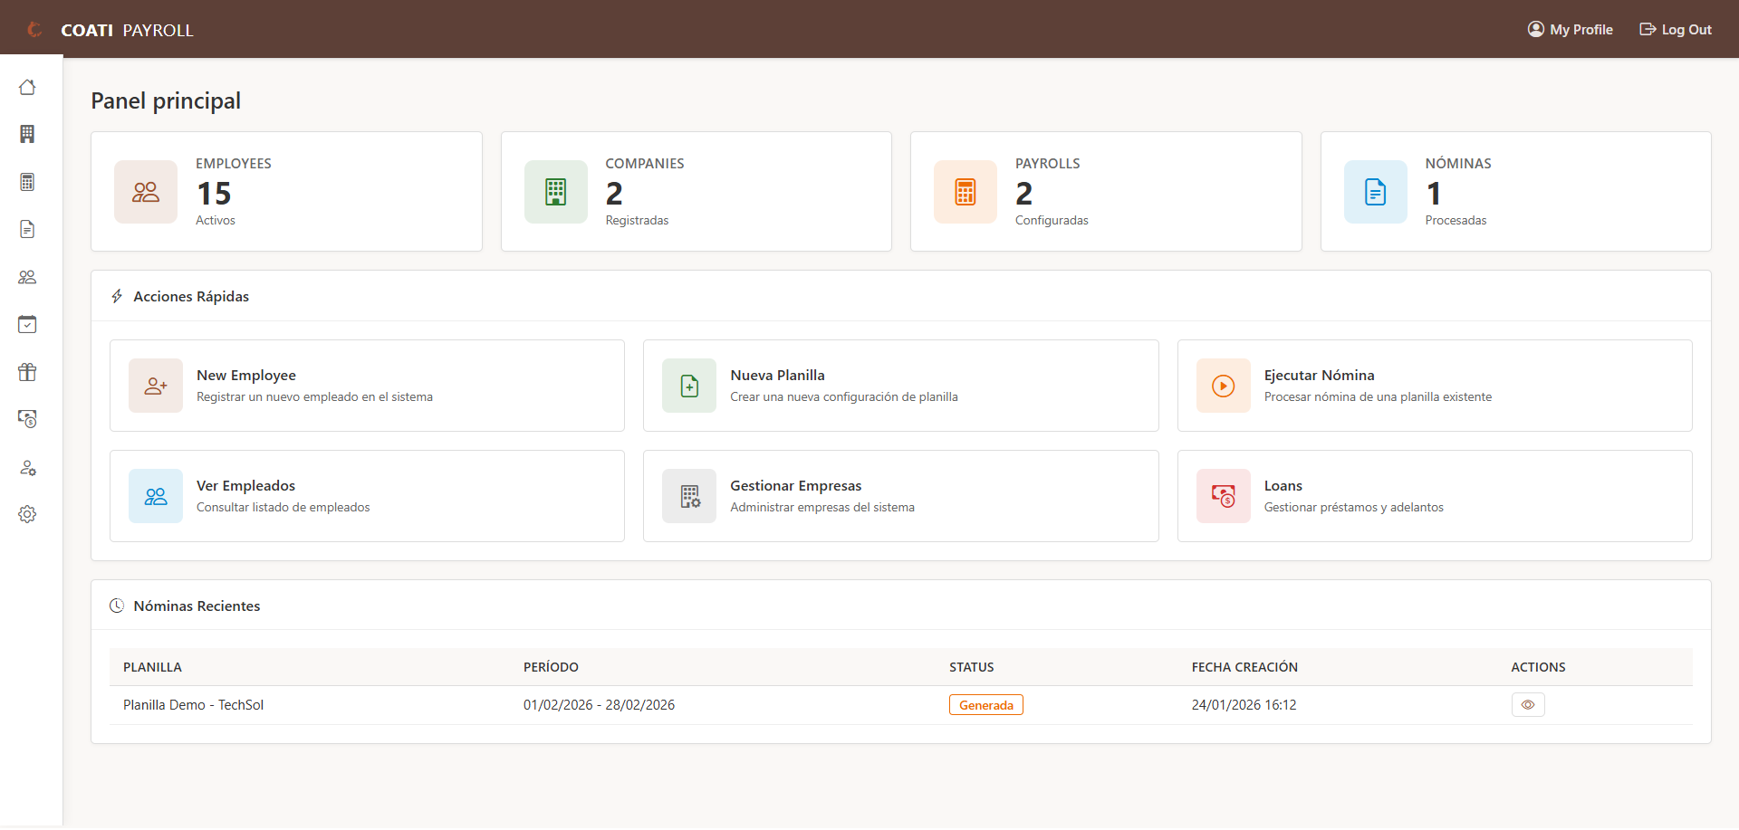Open the Employees group icon in sidebar

[x=28, y=277]
